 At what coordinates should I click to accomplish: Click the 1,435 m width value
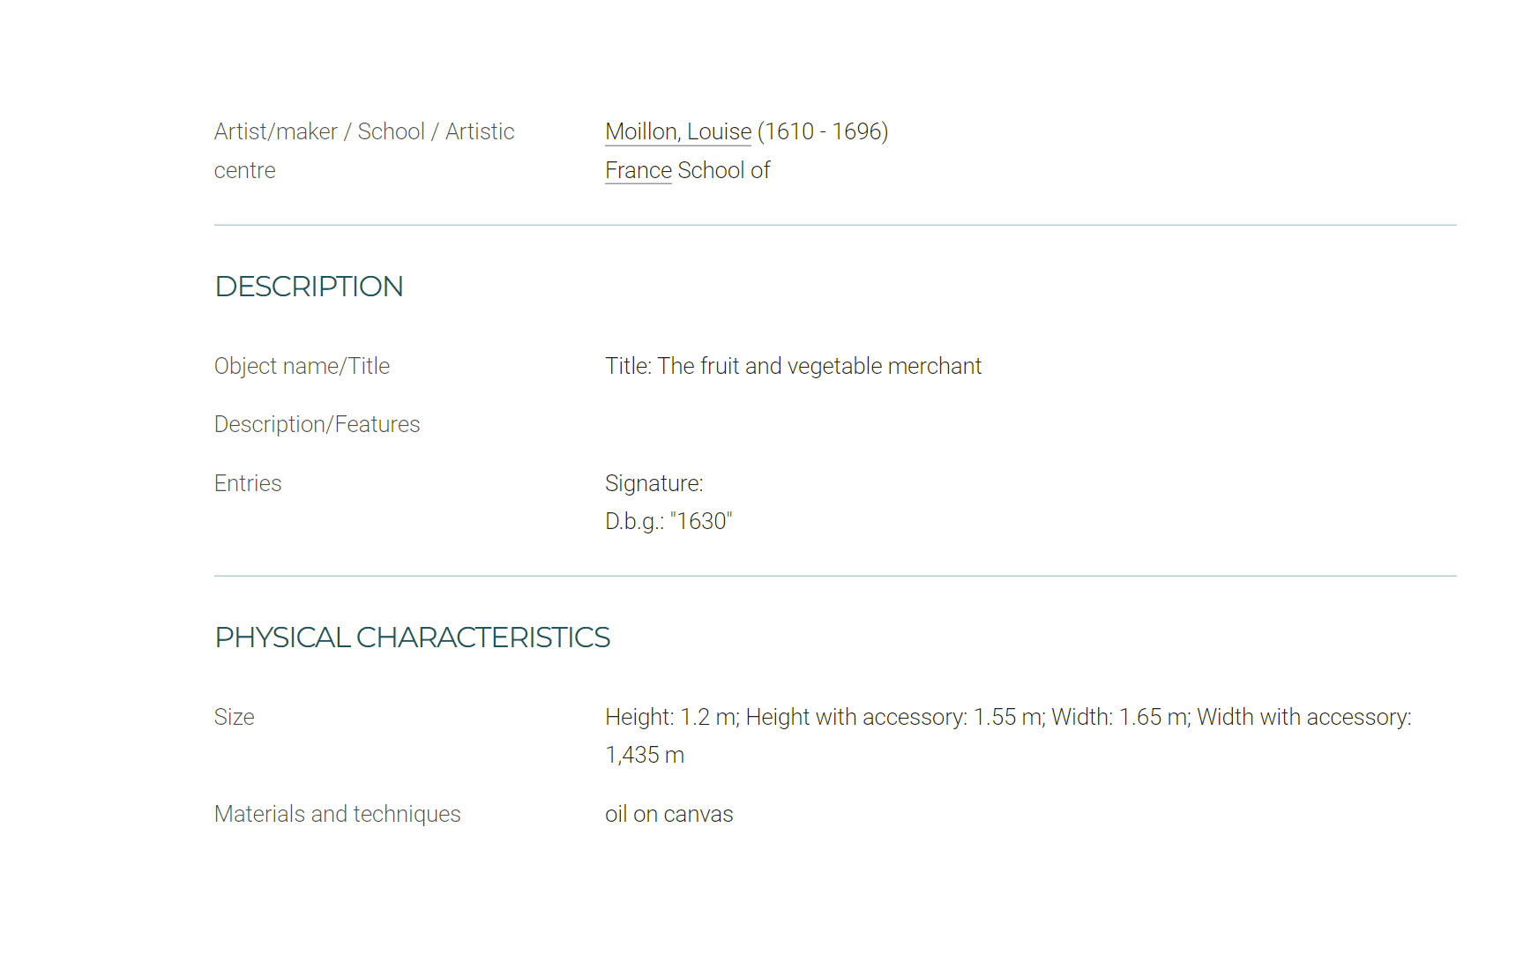645,755
